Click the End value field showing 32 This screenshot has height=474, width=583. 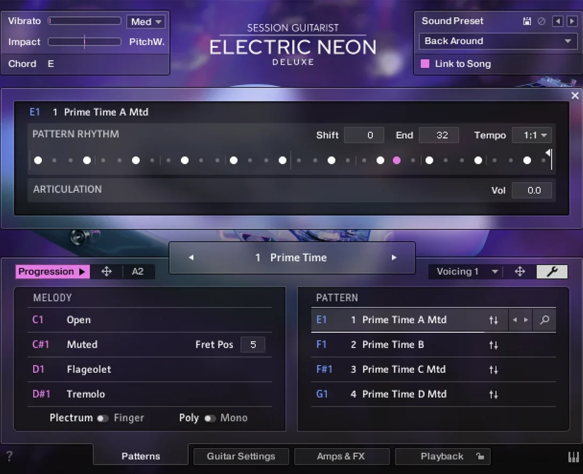[439, 135]
